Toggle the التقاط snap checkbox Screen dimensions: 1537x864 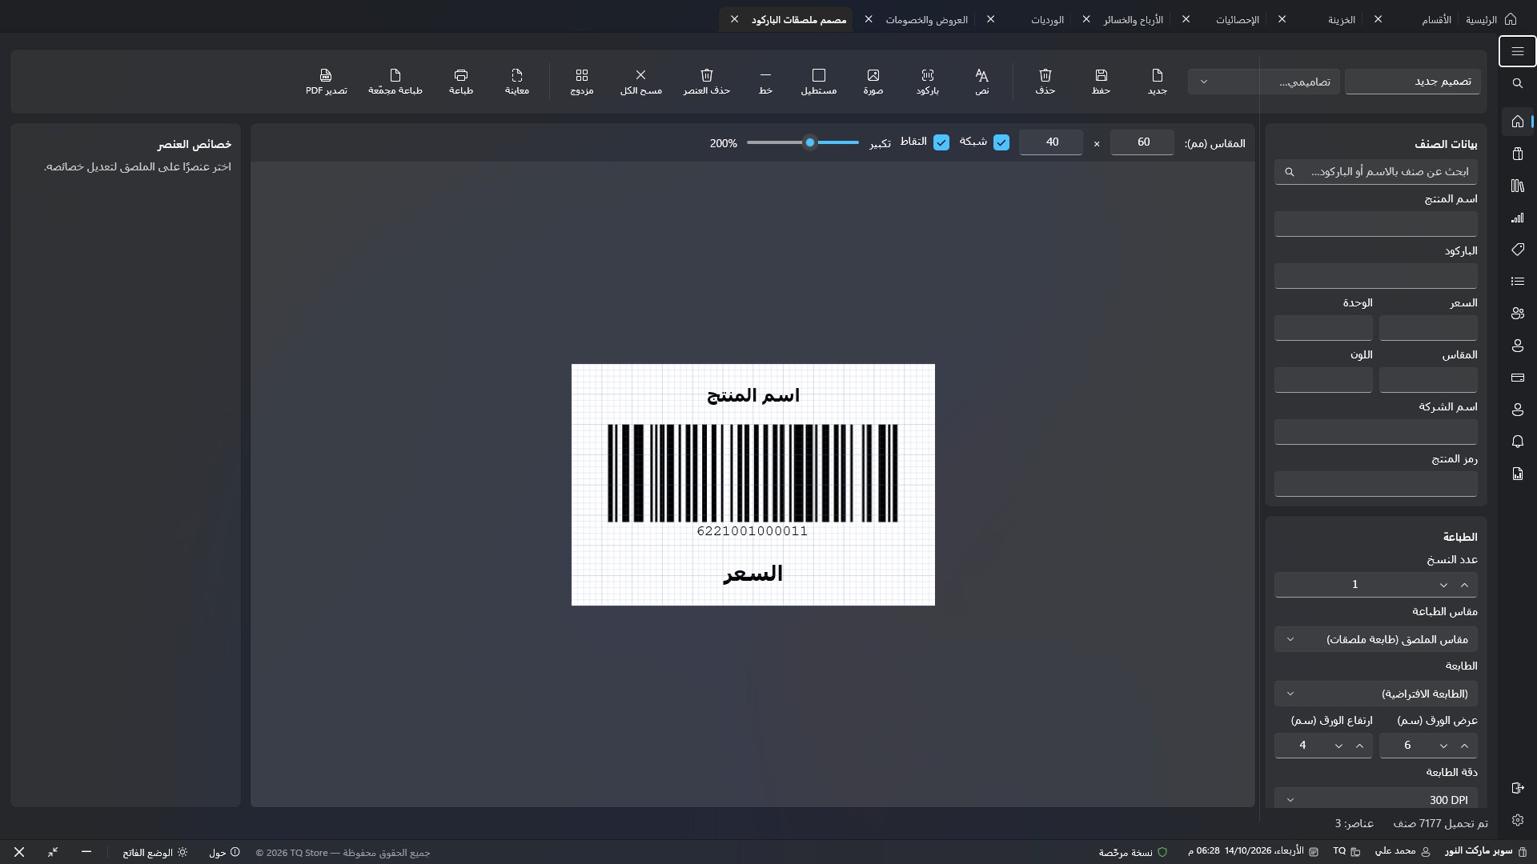941,142
